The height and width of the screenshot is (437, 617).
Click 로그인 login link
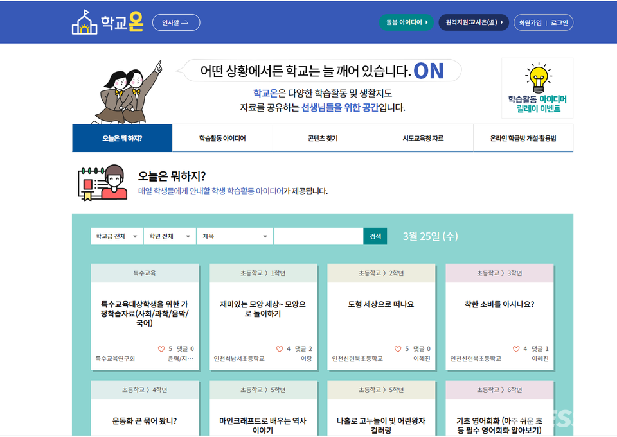click(559, 23)
